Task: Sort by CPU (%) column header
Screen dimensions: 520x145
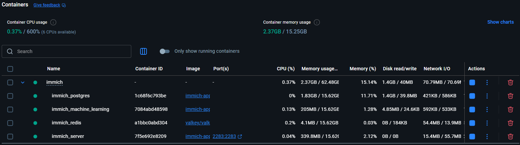Action: pyautogui.click(x=286, y=69)
